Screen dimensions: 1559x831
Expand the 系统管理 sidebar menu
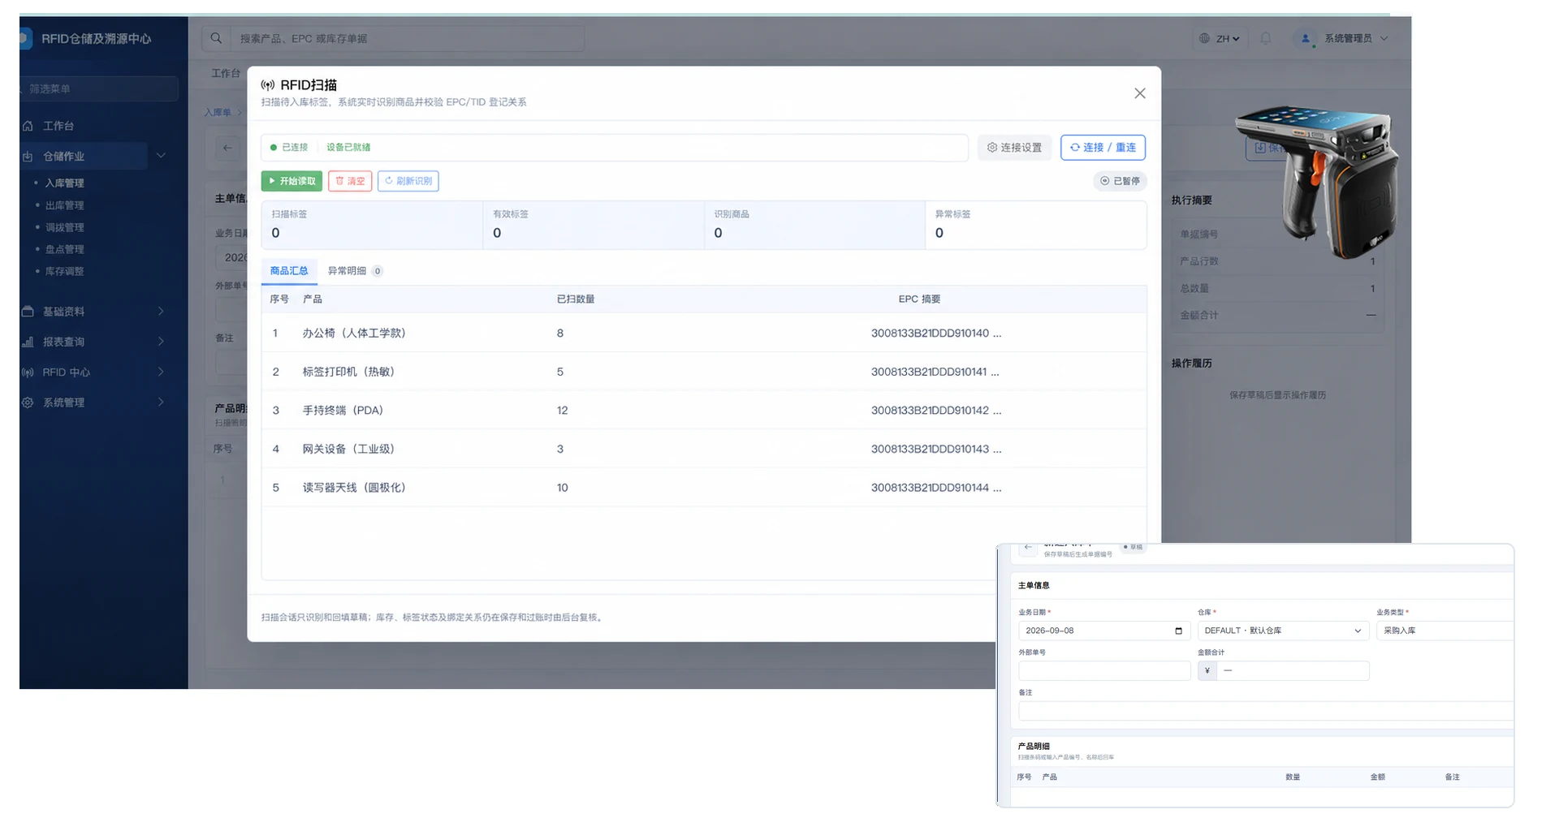click(x=93, y=403)
